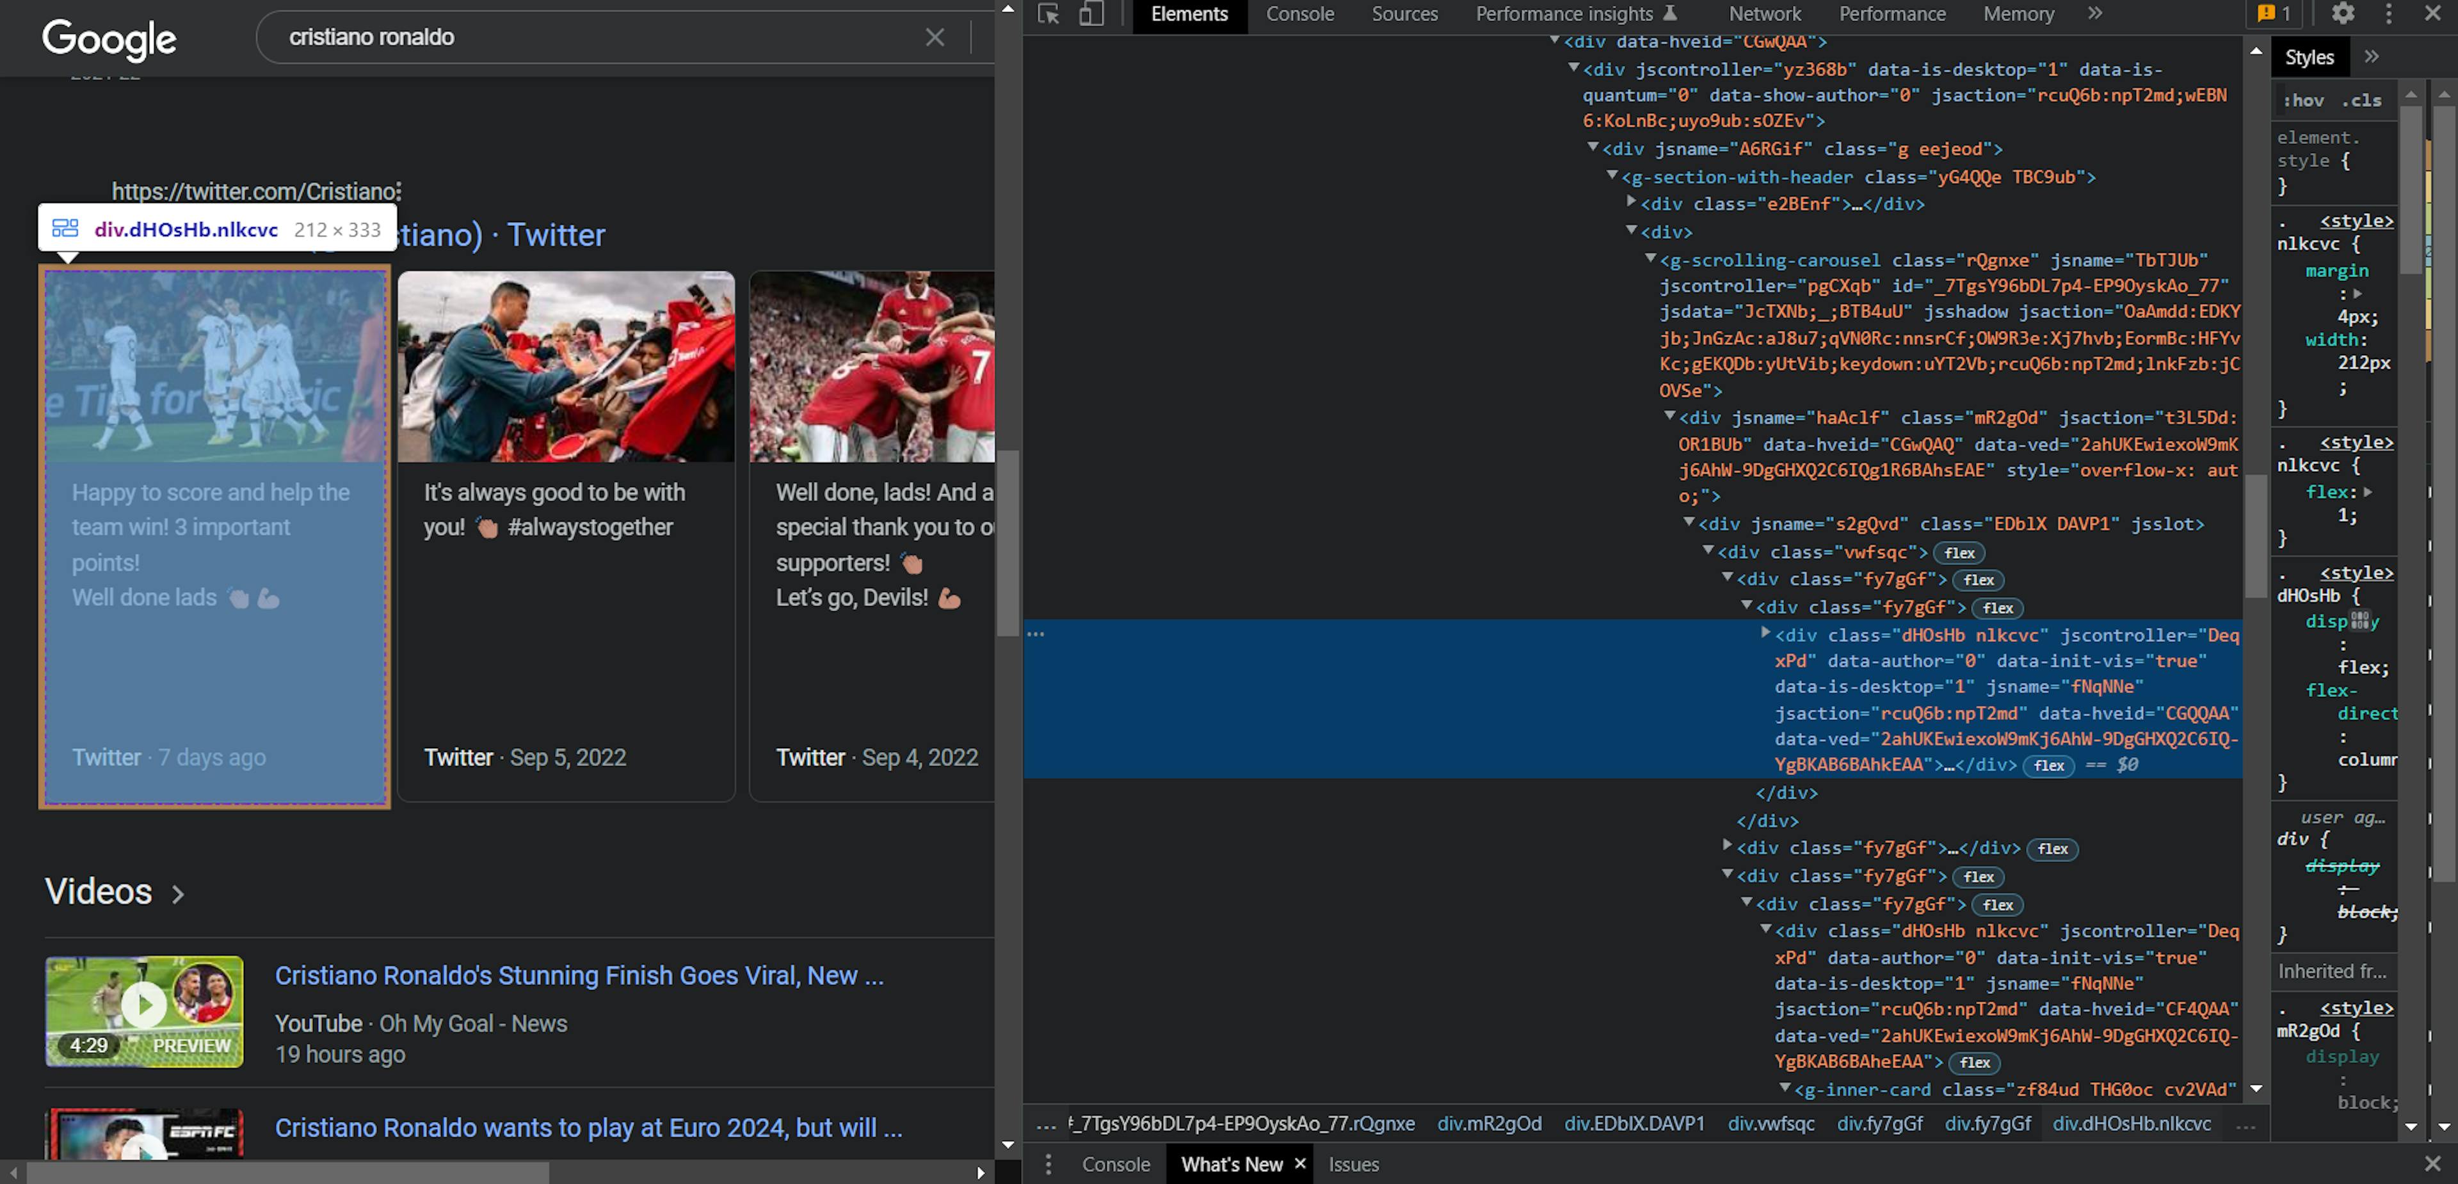
Task: Open the Console panel tab
Action: [1299, 14]
